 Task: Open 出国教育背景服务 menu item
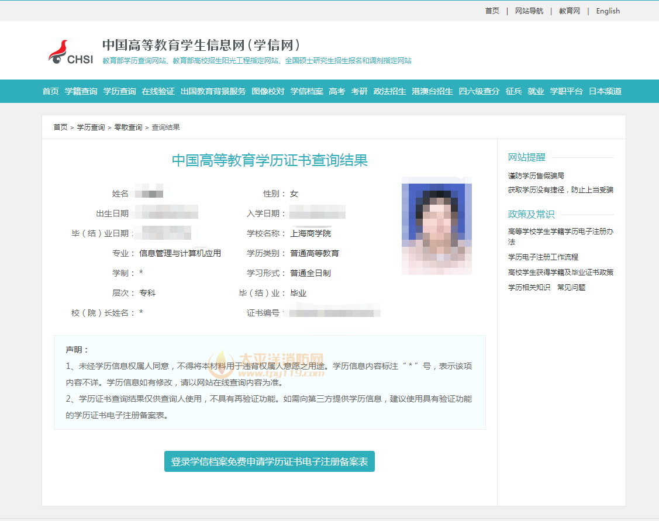[x=213, y=91]
